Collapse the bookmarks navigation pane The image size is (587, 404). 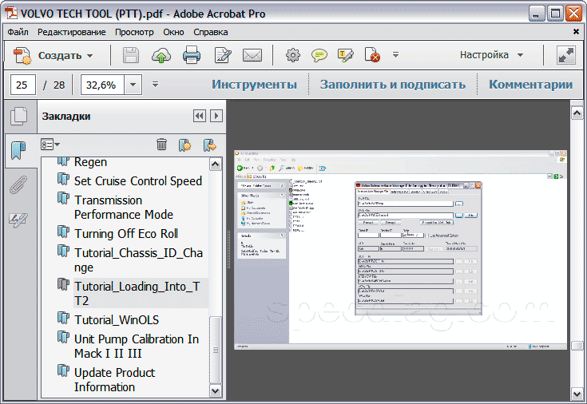click(199, 117)
